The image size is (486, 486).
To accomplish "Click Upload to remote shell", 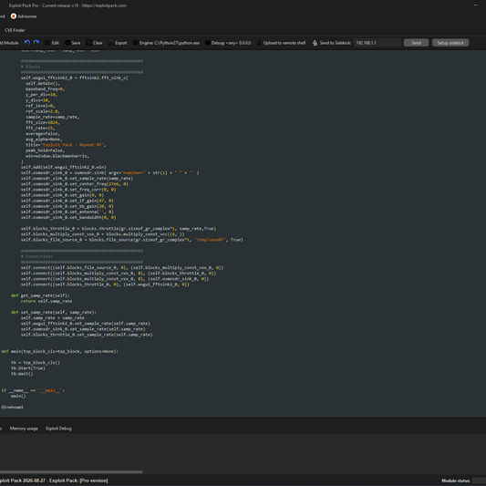I will [282, 43].
